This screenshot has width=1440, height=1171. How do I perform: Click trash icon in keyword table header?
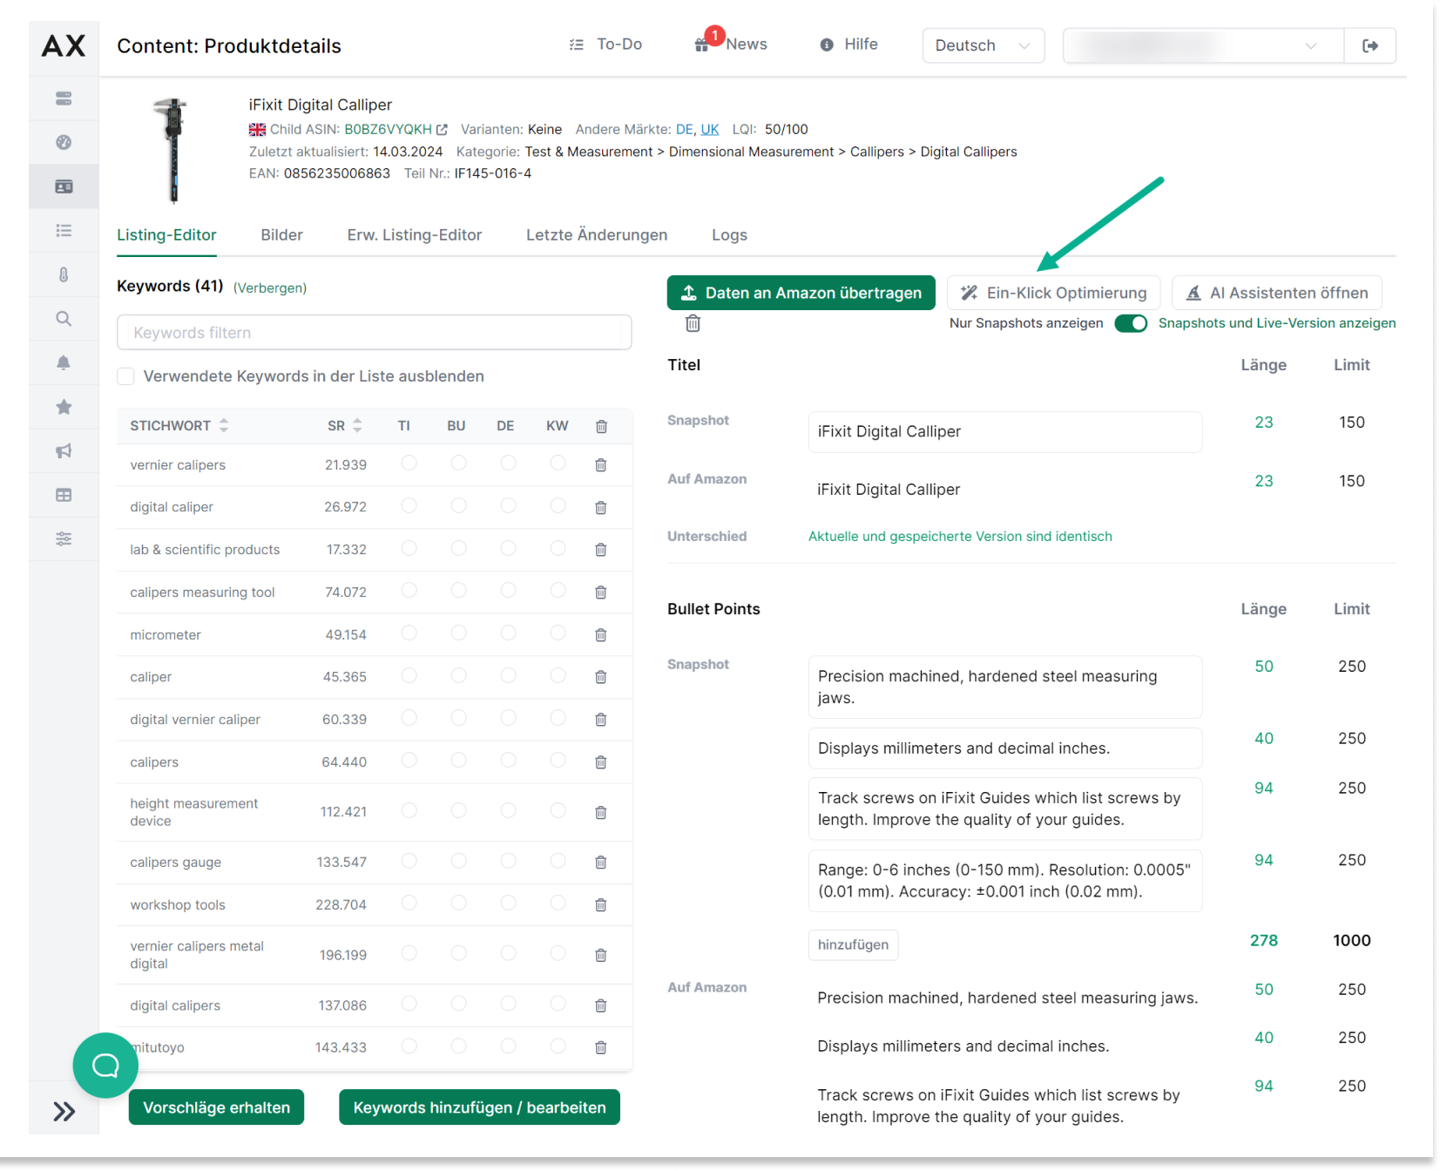[601, 426]
